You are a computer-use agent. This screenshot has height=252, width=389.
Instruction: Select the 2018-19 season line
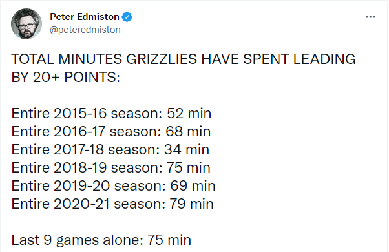click(x=110, y=167)
